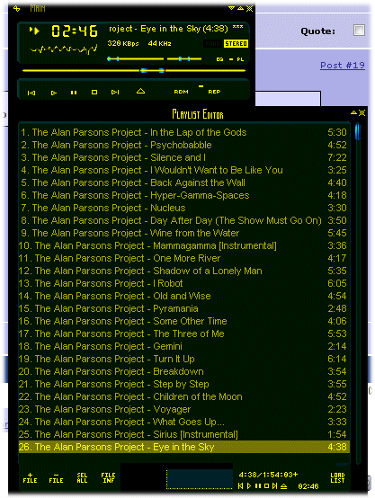Viewport: 375px width, 498px height.
Task: Click the song position seek bar handle
Action: click(x=153, y=70)
